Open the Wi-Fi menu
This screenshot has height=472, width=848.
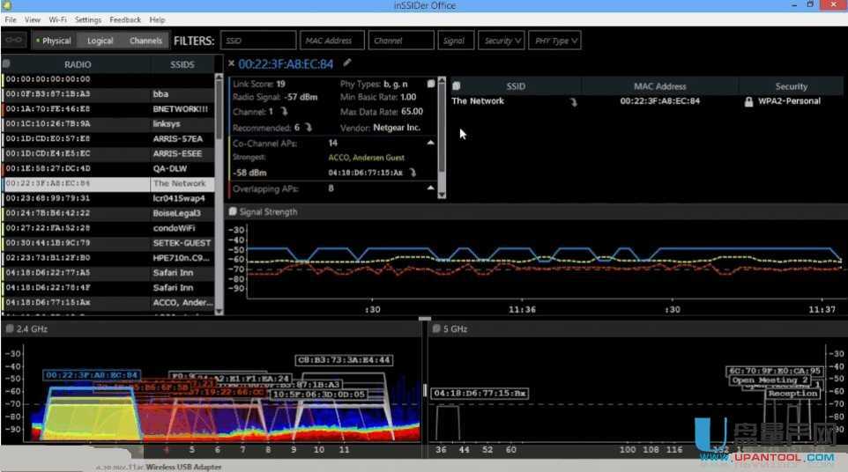point(57,19)
